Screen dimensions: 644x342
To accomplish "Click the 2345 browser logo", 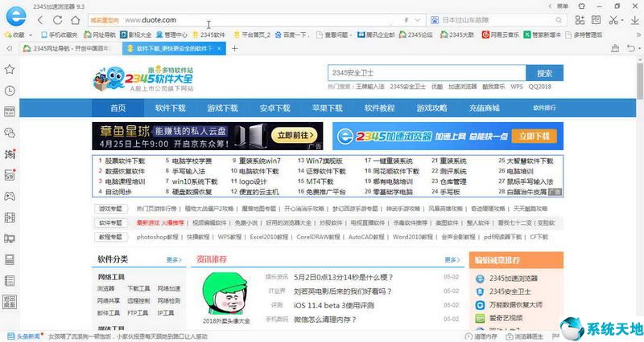I will 15,16.
